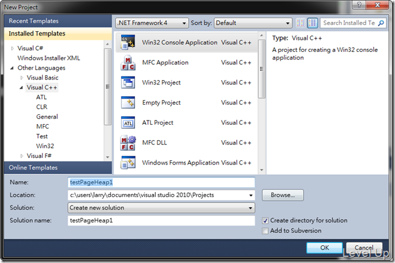Click the Win32 Console Application template icon
395x263 pixels.
coord(128,42)
